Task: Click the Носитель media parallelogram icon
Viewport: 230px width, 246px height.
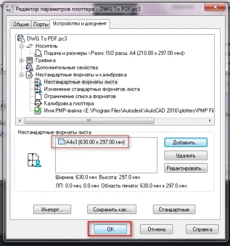Action: [30, 46]
